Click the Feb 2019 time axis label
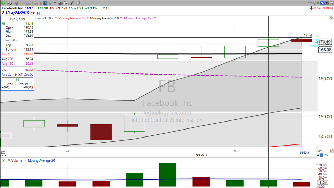The height and width of the screenshot is (188, 334). pyautogui.click(x=201, y=155)
